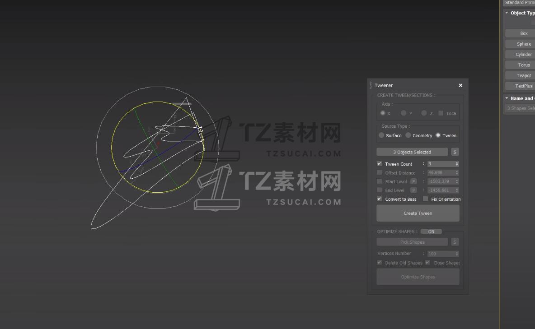Click the Box primitive button
Screen dimensions: 535x329
tap(520, 33)
